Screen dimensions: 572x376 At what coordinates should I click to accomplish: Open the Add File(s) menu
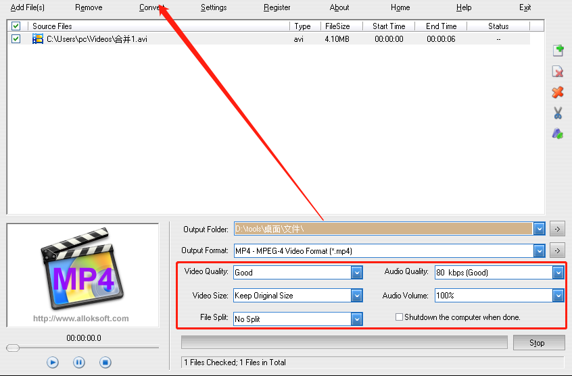pos(27,7)
